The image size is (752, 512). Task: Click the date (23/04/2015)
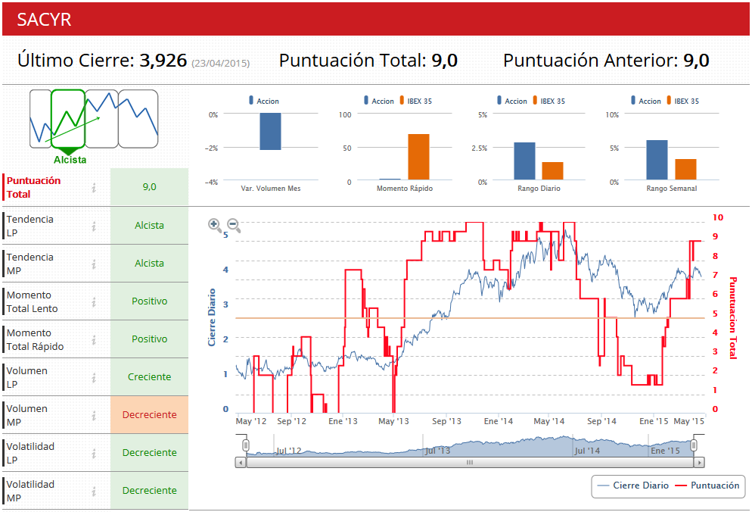pos(221,64)
